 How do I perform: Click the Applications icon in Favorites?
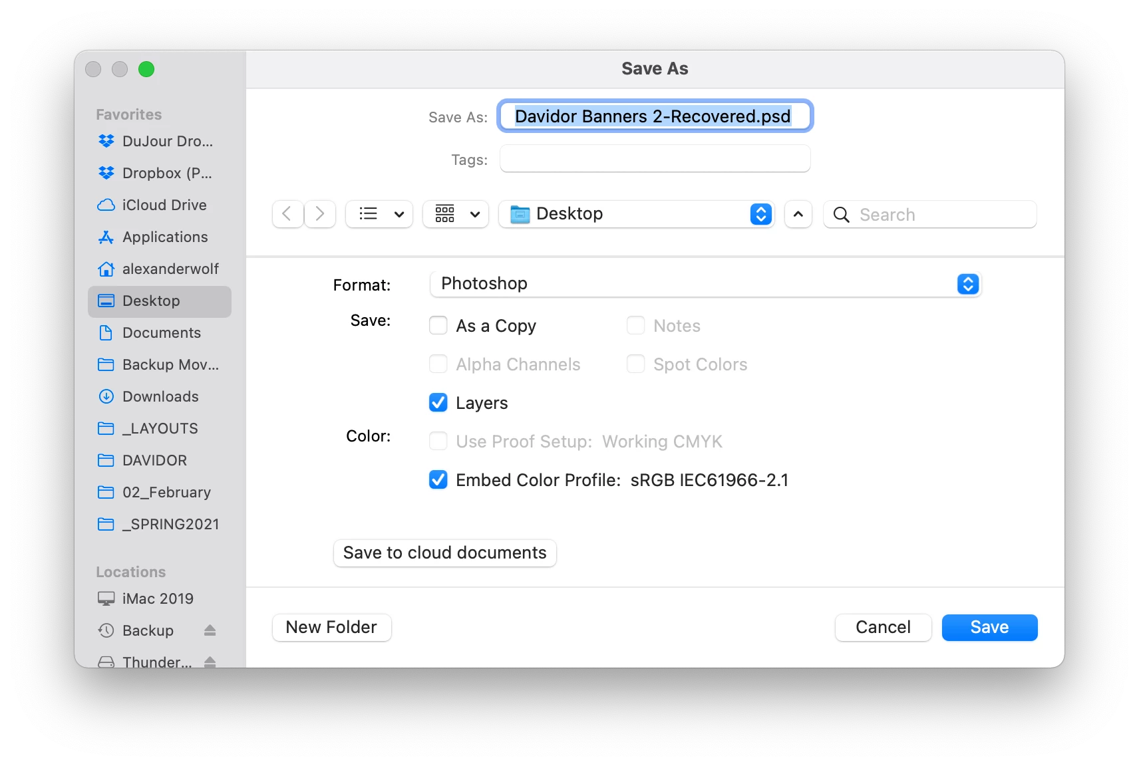106,237
